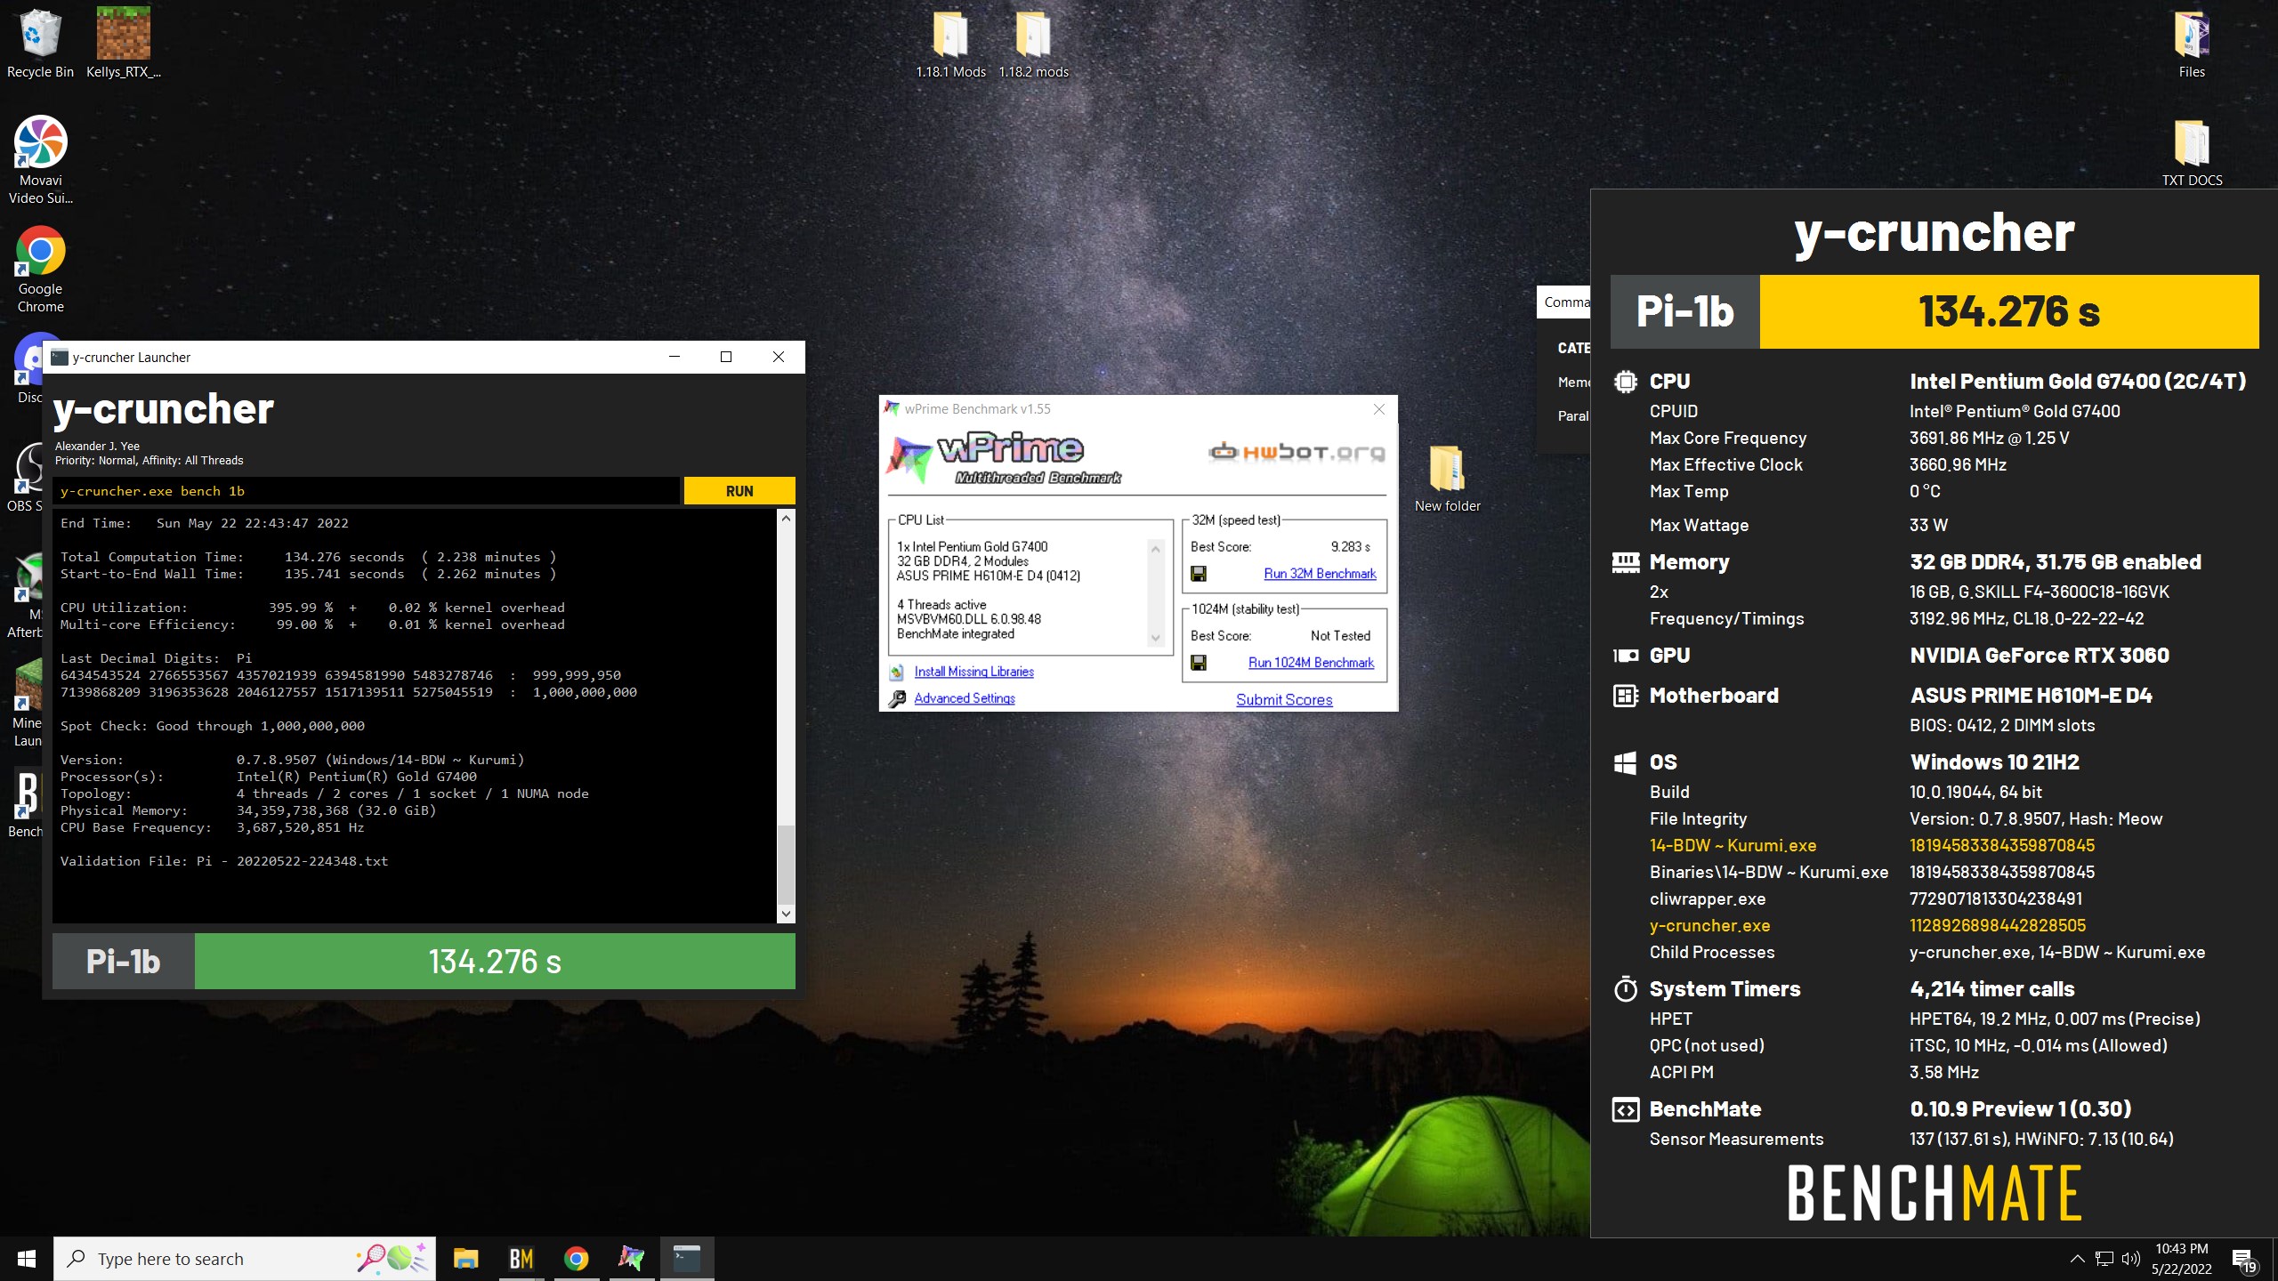Click the y-cruncher output scrollbar thumb

tap(786, 863)
